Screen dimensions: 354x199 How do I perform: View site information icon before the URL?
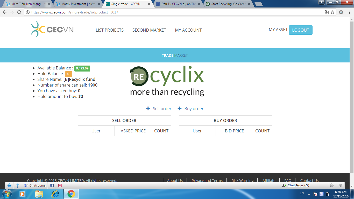tap(27, 12)
